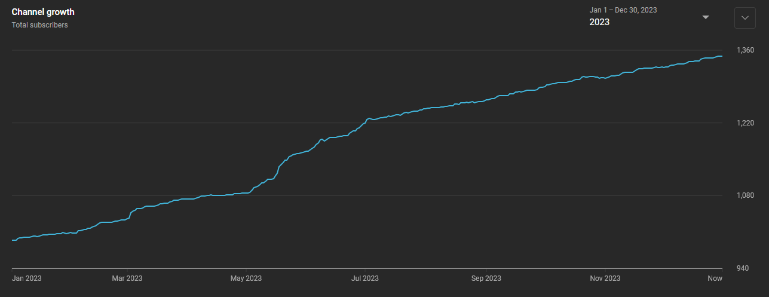Image resolution: width=769 pixels, height=297 pixels.
Task: Click the chevron-down button in top-right corner
Action: pos(745,18)
